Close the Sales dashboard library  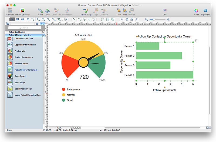coord(42,32)
